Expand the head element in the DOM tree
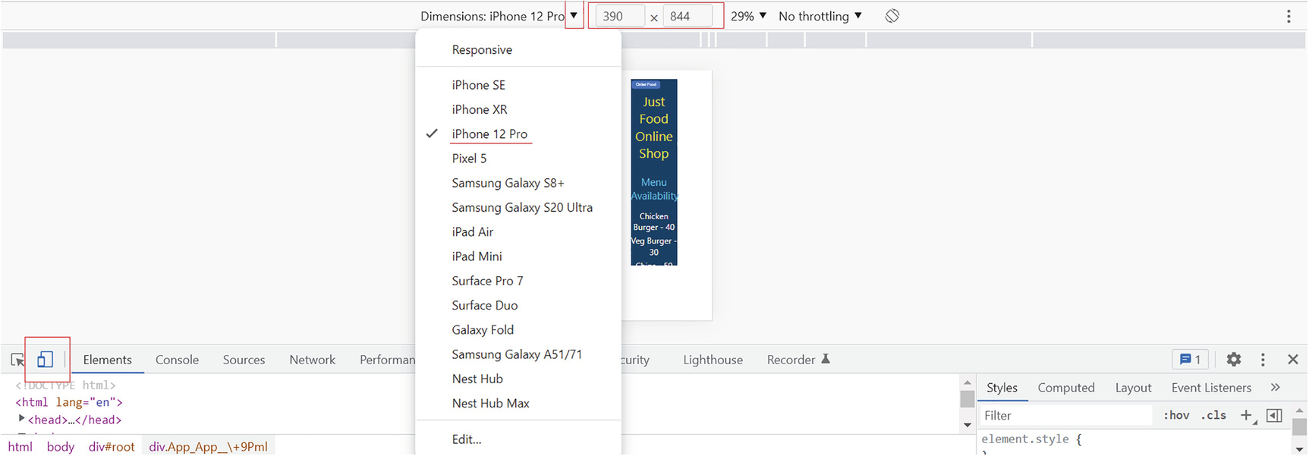 (21, 419)
